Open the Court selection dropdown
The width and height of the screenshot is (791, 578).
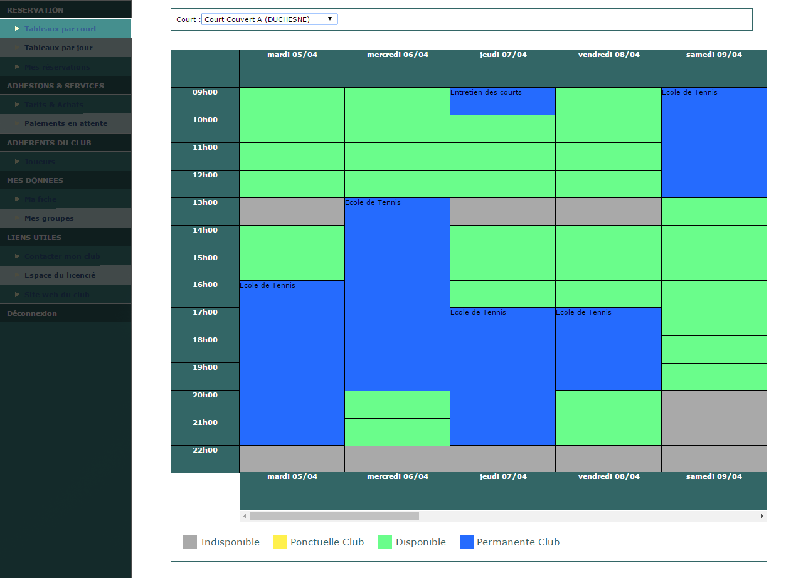[269, 19]
